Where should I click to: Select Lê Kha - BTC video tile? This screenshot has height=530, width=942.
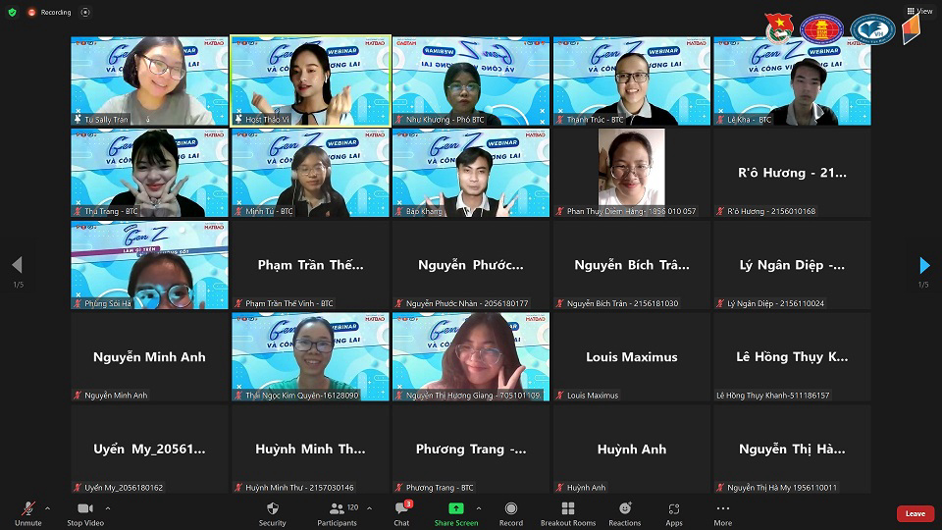(x=792, y=80)
